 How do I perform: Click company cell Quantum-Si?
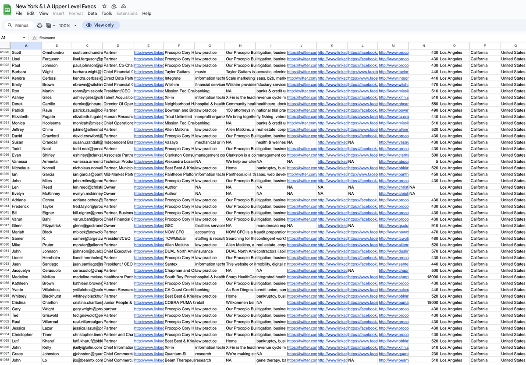tap(179, 354)
